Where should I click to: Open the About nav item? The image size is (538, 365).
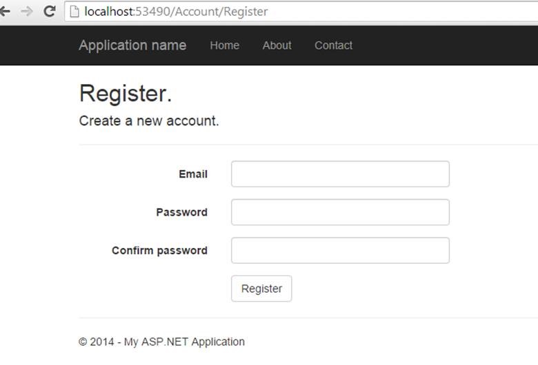pyautogui.click(x=277, y=45)
